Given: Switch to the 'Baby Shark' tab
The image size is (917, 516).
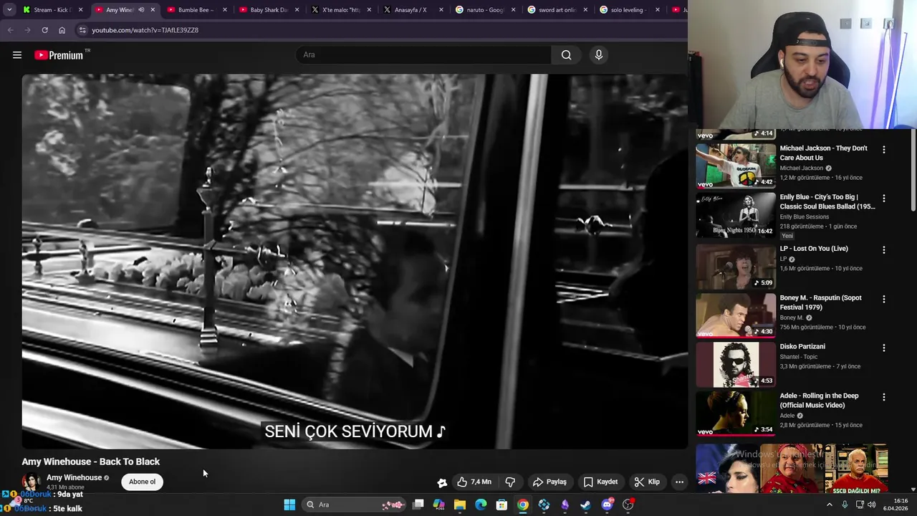Looking at the screenshot, I should (x=267, y=10).
